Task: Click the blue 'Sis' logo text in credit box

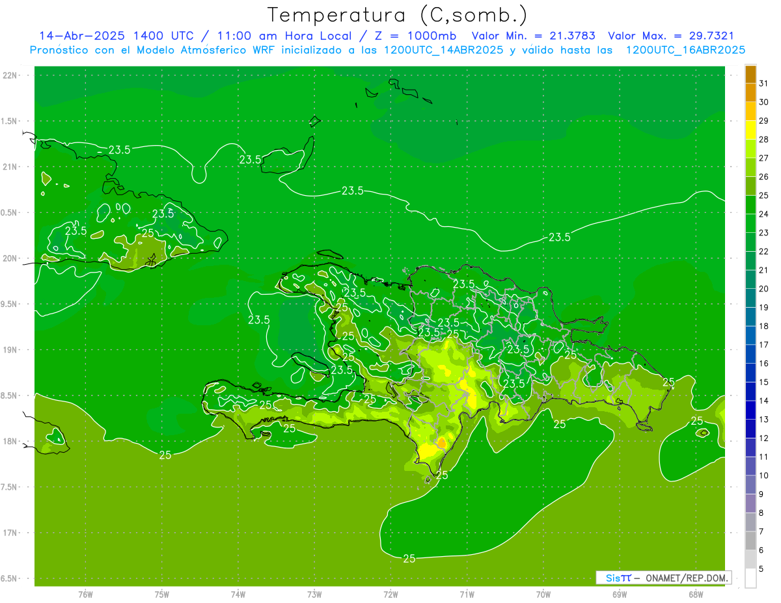Action: 612,578
